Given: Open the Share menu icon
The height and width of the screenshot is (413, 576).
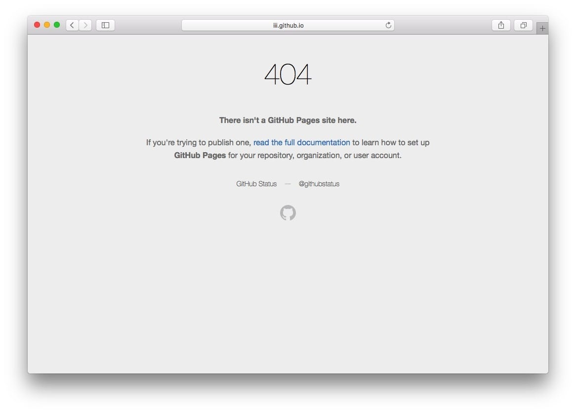Looking at the screenshot, I should [x=501, y=25].
